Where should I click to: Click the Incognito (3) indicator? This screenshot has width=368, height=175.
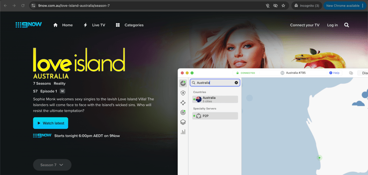[x=307, y=6]
